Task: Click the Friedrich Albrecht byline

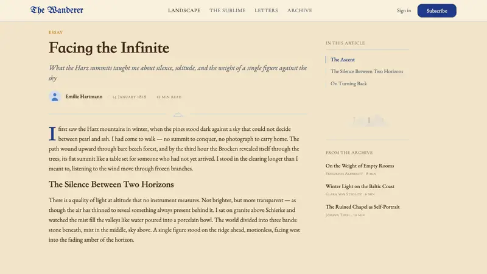Action: (x=344, y=174)
